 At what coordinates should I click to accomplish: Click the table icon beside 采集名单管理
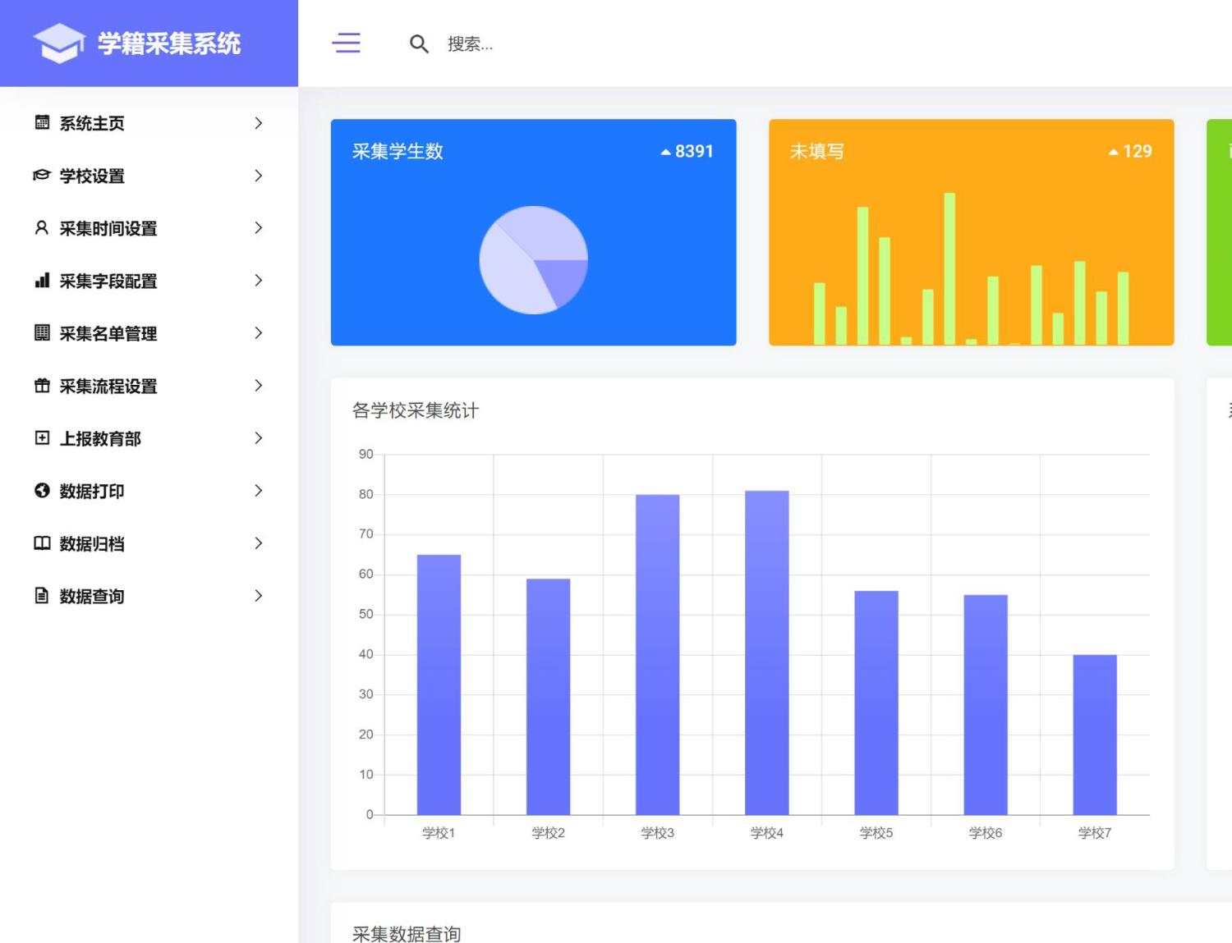pos(42,332)
